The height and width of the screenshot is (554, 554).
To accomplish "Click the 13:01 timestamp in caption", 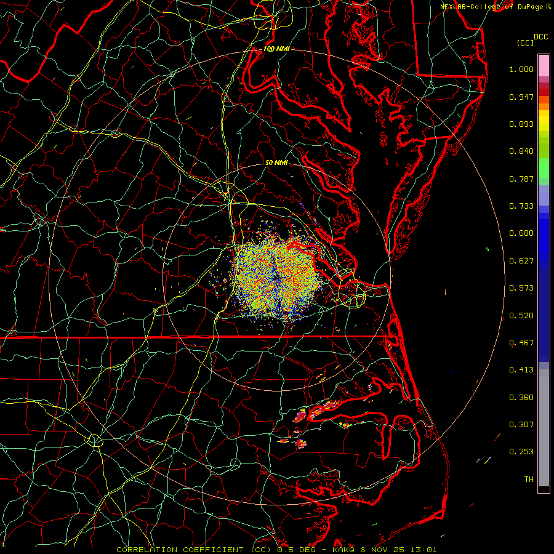I will point(425,550).
